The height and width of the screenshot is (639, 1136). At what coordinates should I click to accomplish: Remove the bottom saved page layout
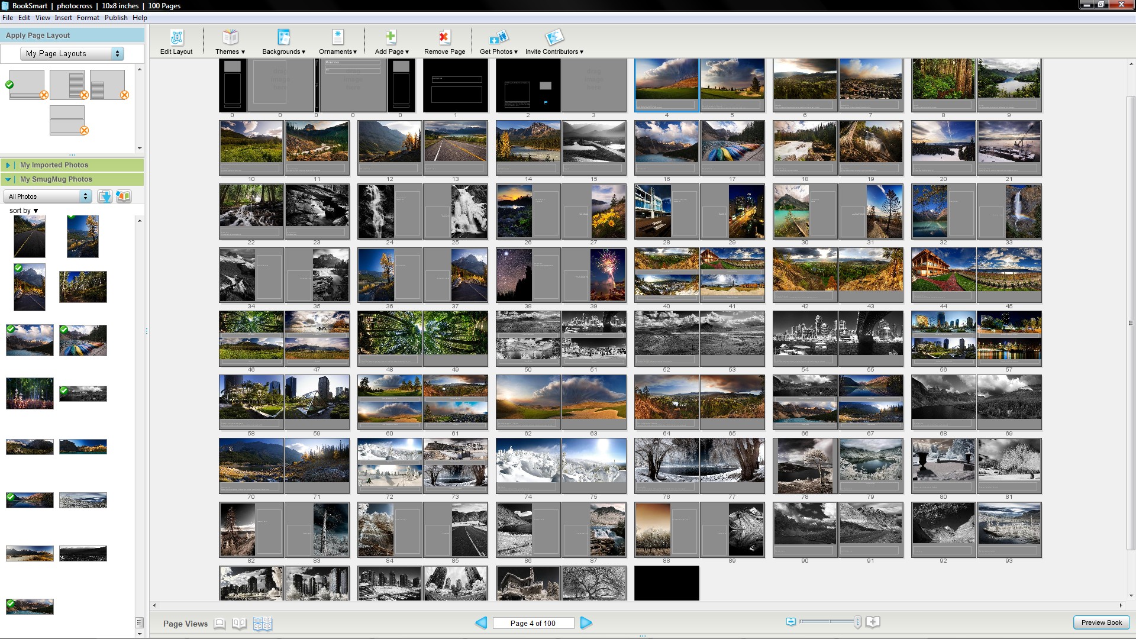click(x=84, y=131)
